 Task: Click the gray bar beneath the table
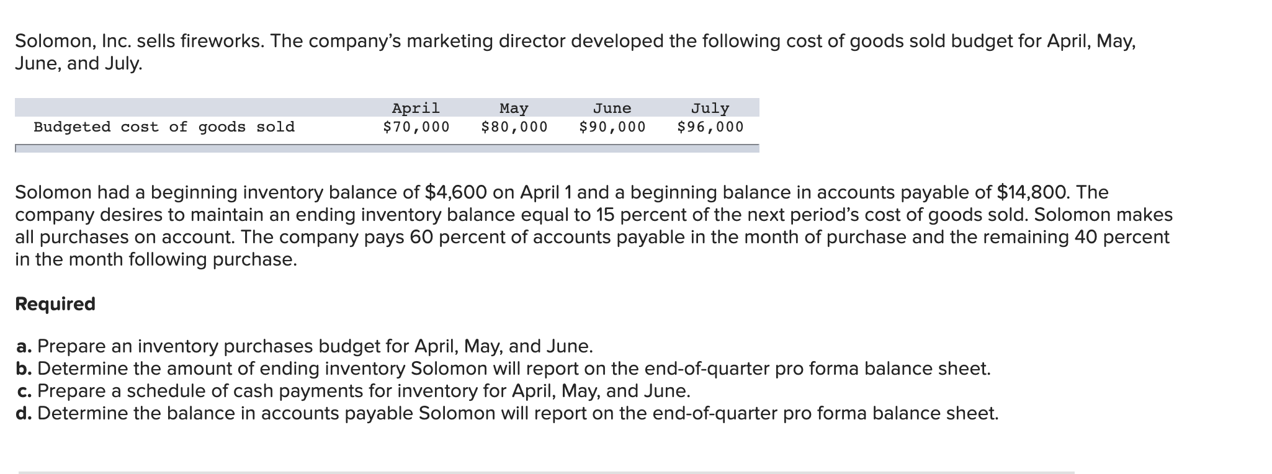pos(387,148)
